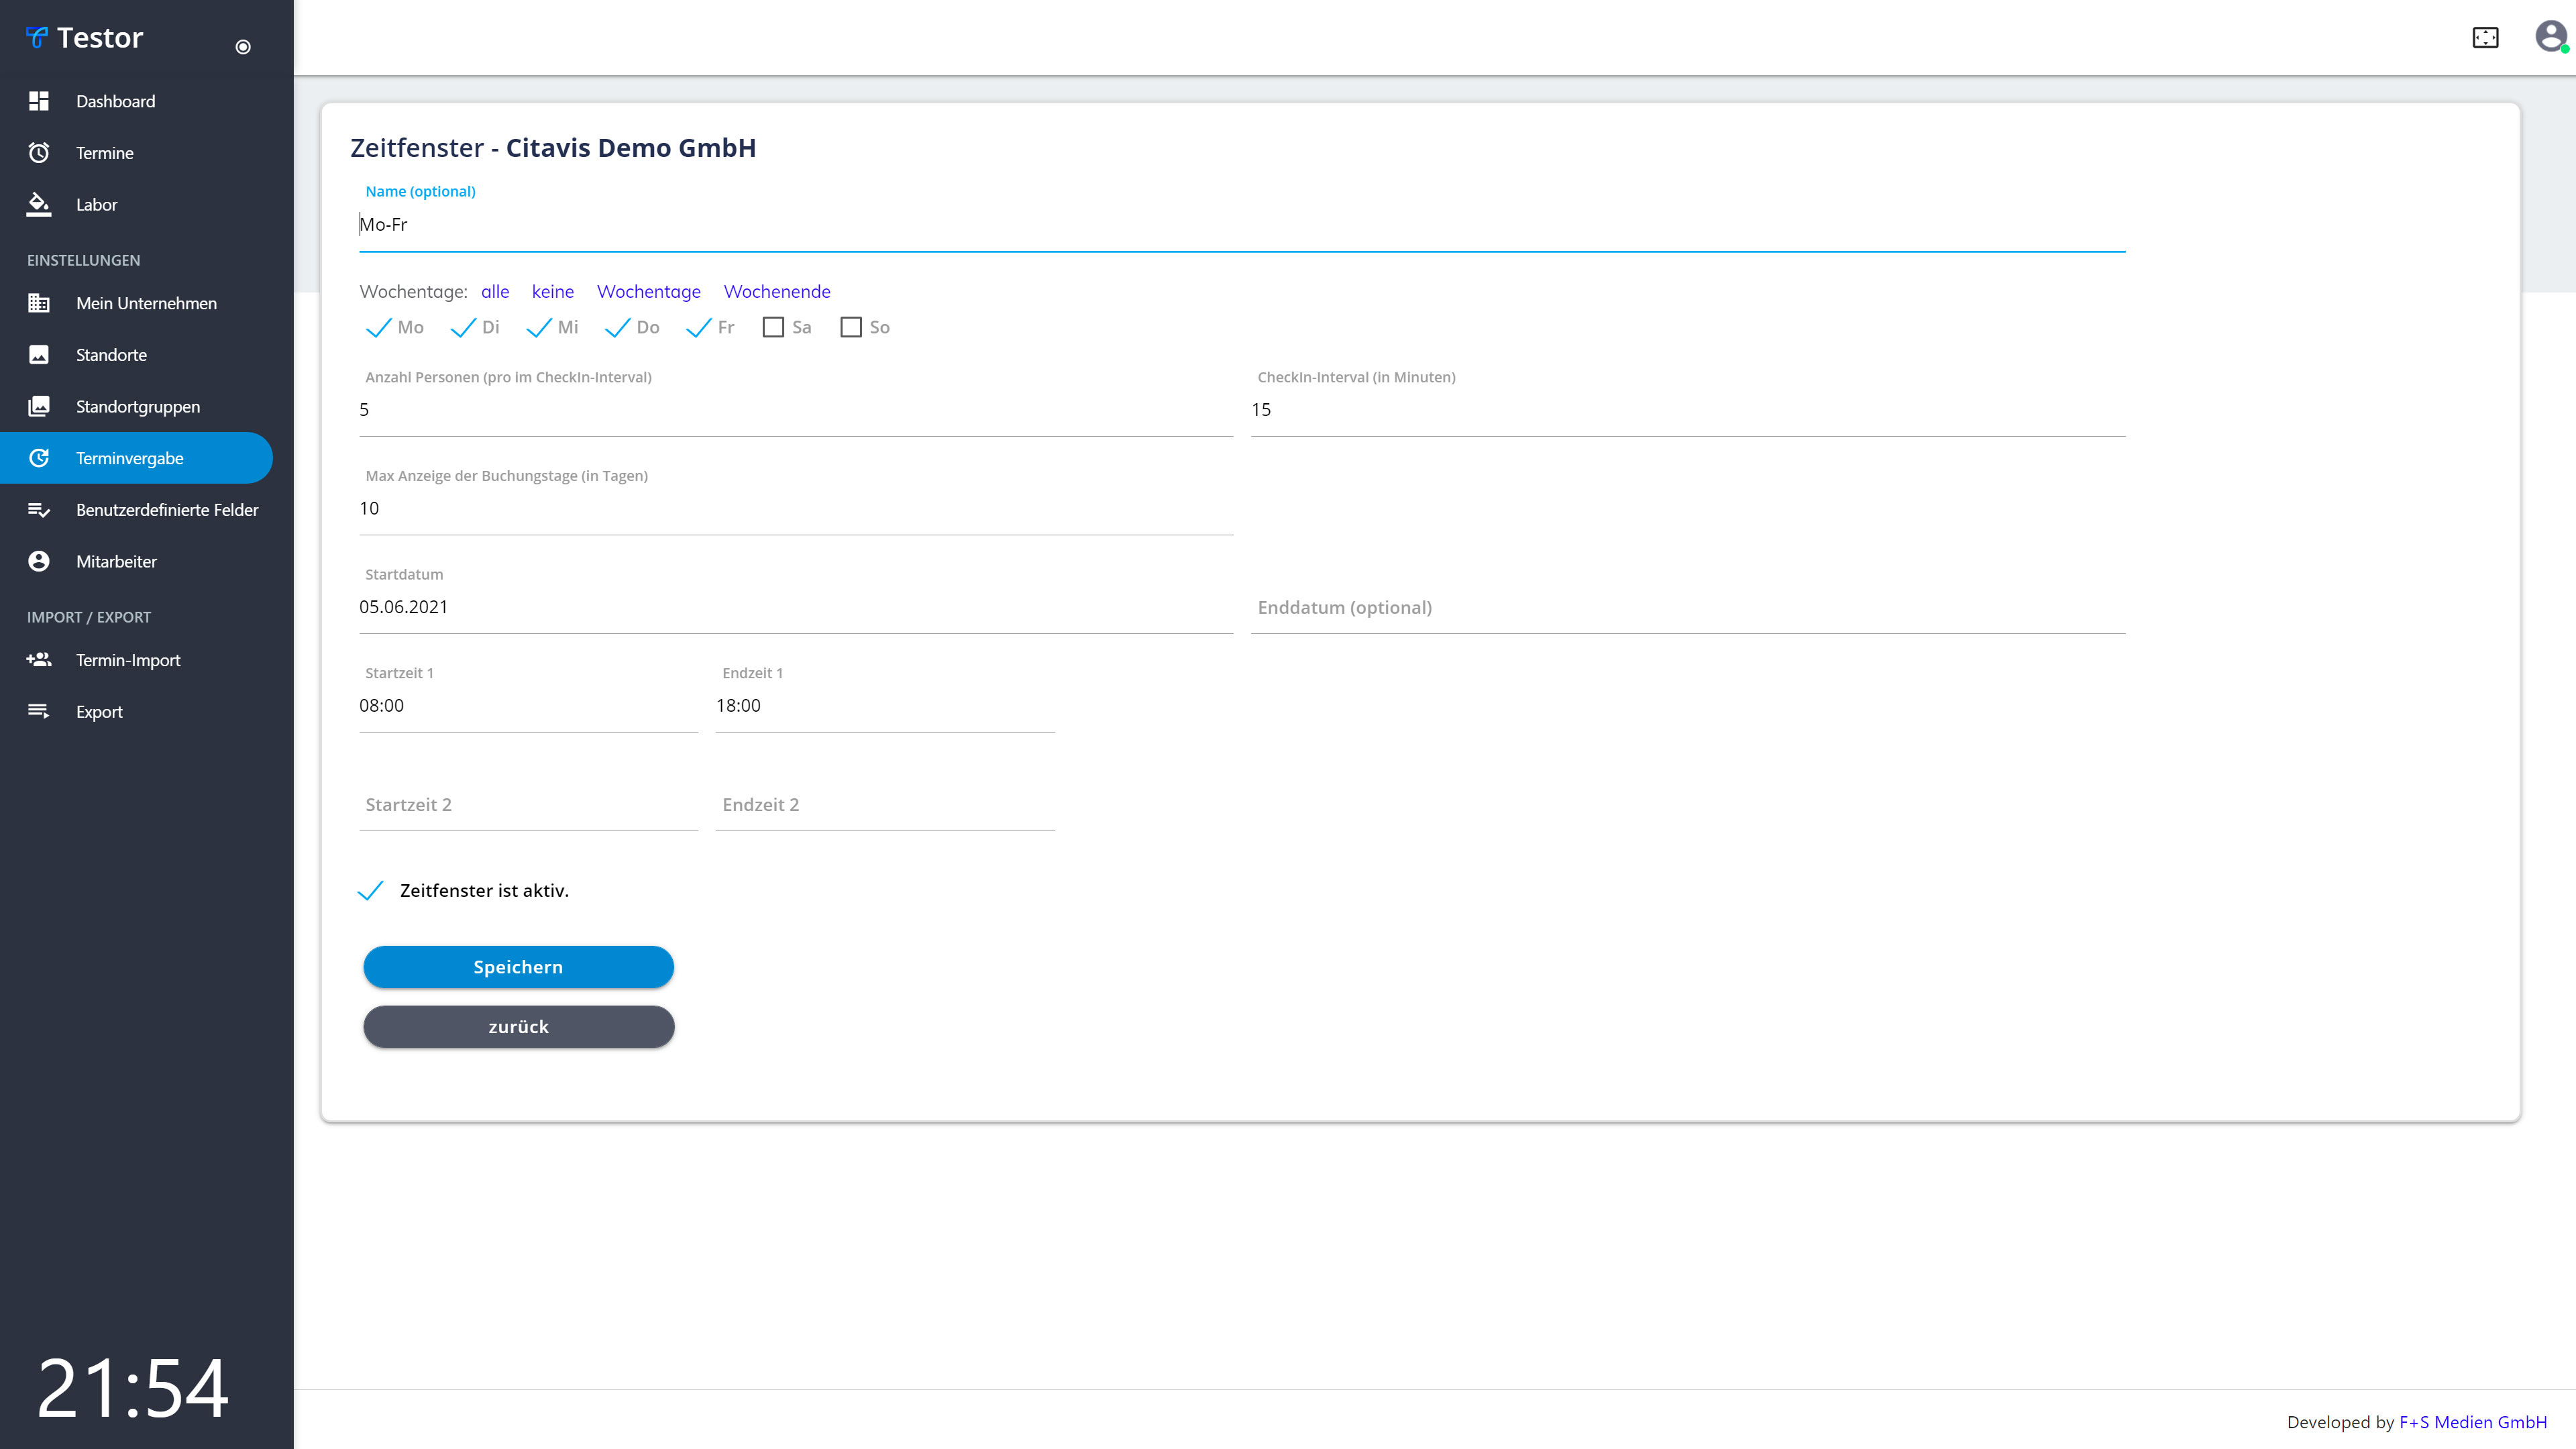The width and height of the screenshot is (2576, 1449).
Task: Open the Startdatum date field
Action: 796,607
